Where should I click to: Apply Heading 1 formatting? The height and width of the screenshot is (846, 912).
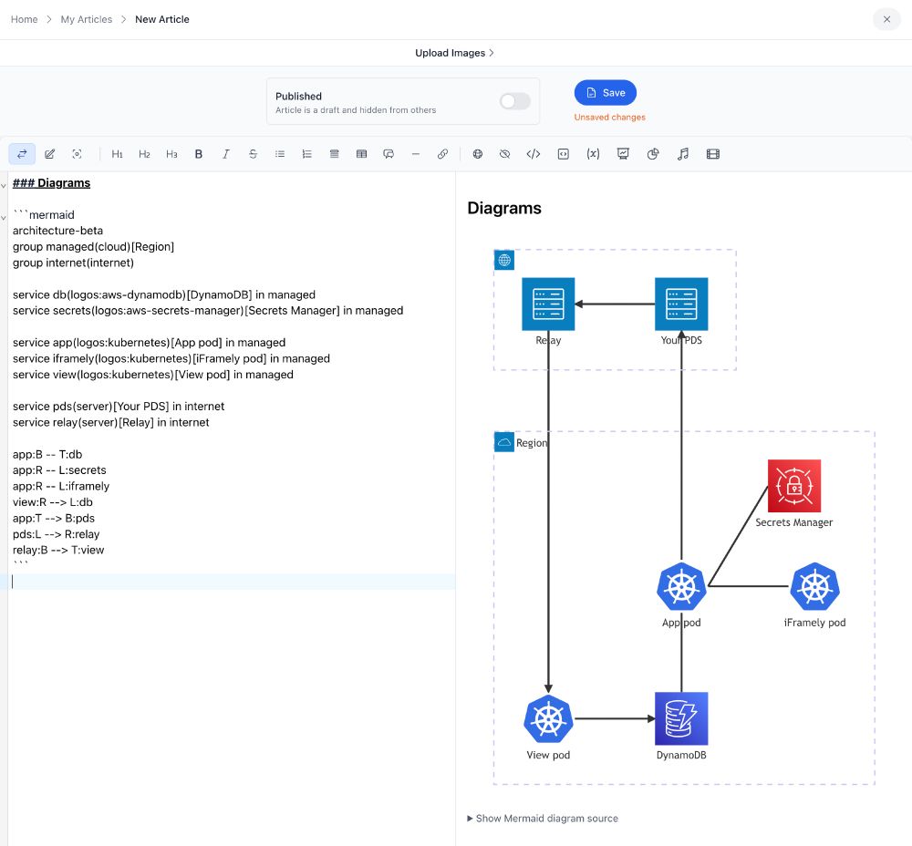click(117, 153)
